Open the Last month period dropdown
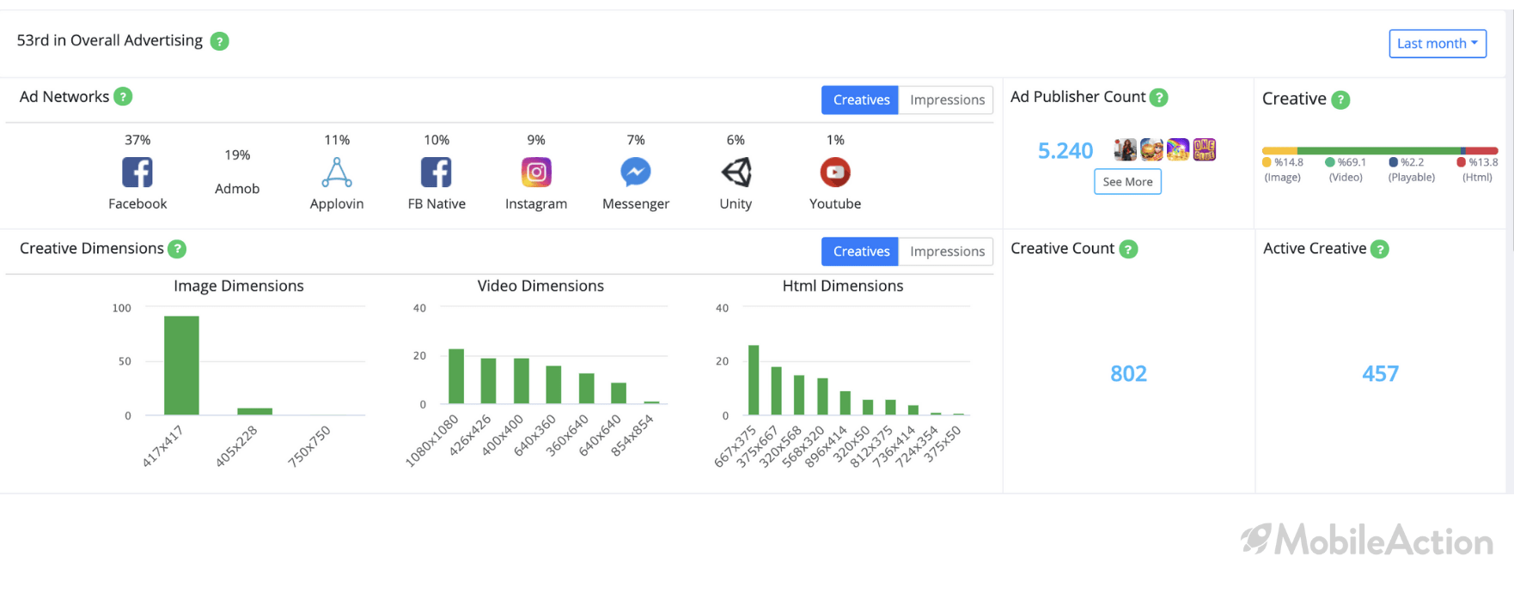The width and height of the screenshot is (1514, 599). click(x=1438, y=44)
